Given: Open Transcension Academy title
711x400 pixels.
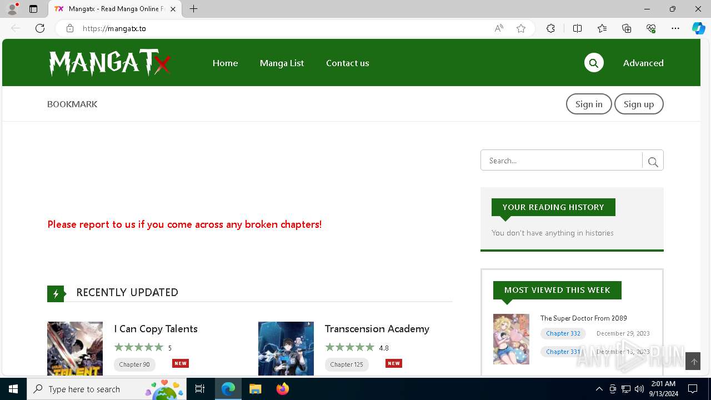Looking at the screenshot, I should 377,329.
